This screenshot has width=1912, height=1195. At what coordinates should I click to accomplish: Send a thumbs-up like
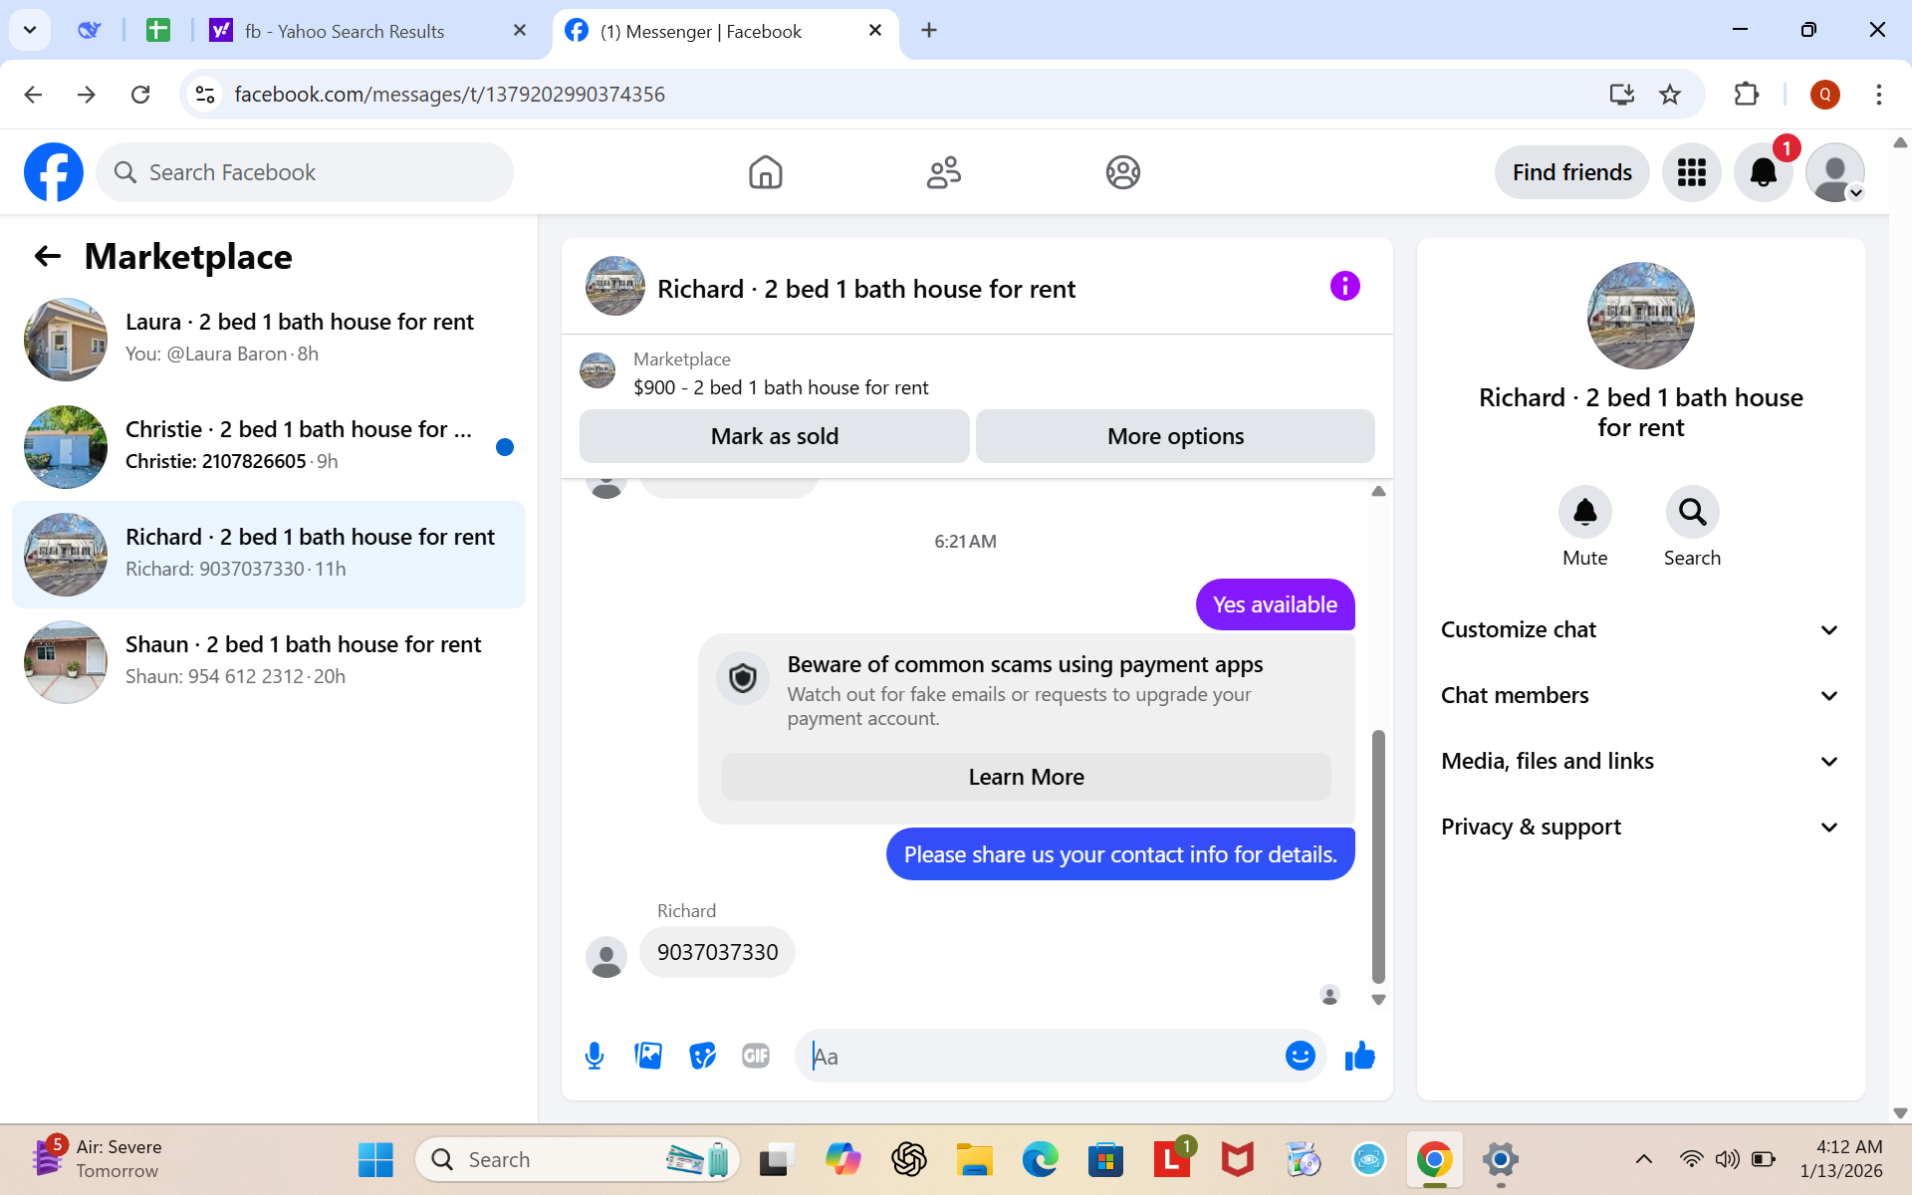pos(1359,1056)
